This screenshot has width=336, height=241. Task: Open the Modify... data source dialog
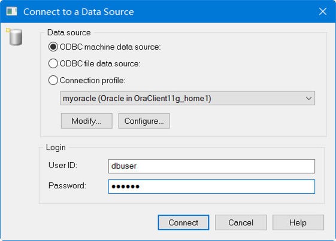[87, 121]
